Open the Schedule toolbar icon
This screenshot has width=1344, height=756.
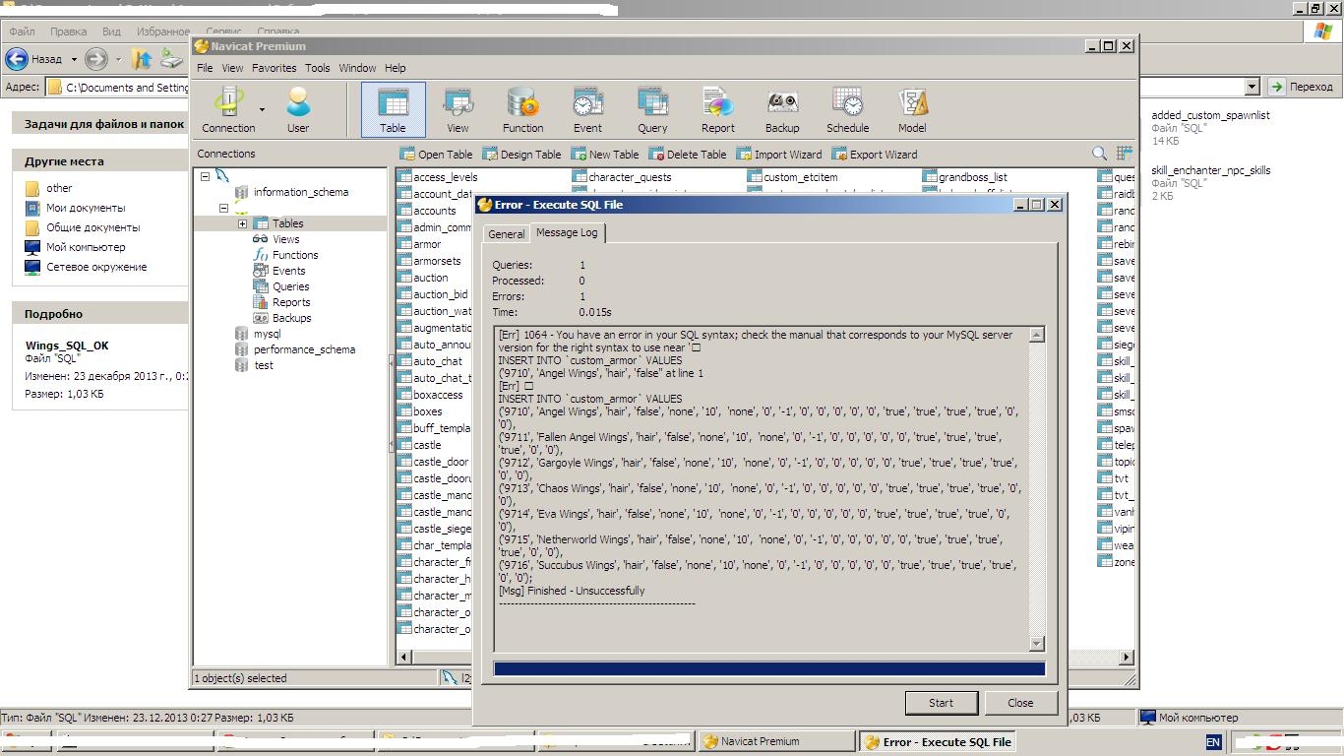pos(847,108)
